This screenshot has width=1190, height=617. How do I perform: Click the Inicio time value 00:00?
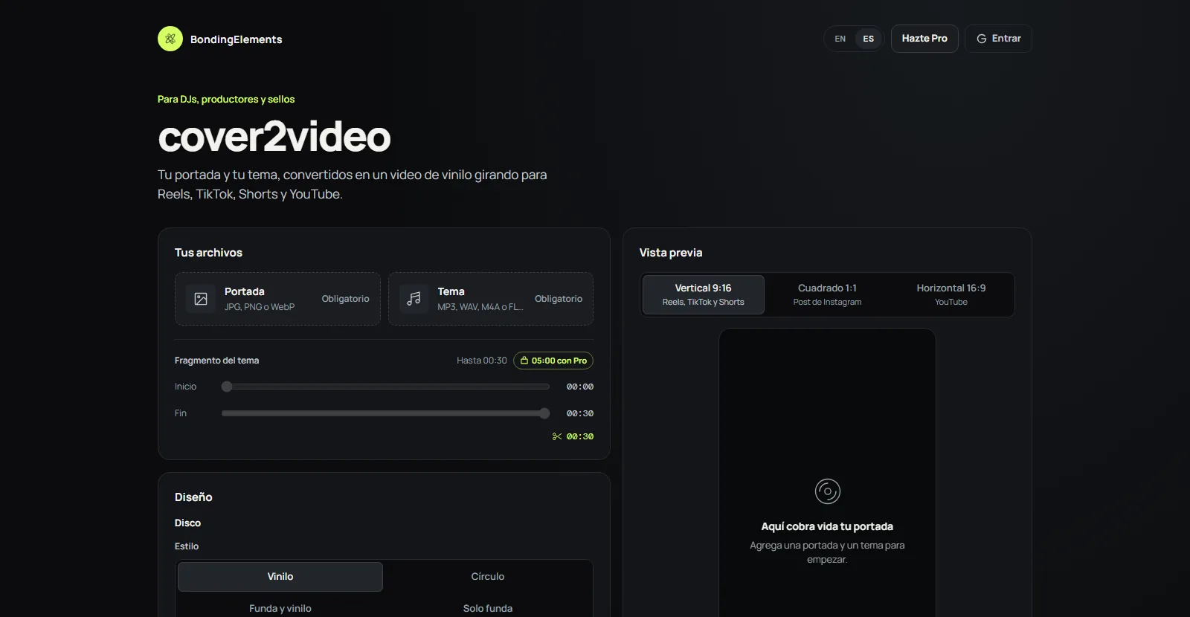pyautogui.click(x=580, y=387)
